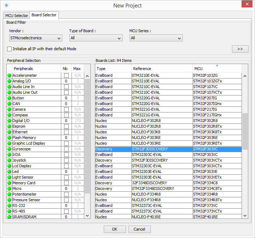Click green status icon beside Gyroscope
The width and height of the screenshot is (255, 238).
click(10, 149)
